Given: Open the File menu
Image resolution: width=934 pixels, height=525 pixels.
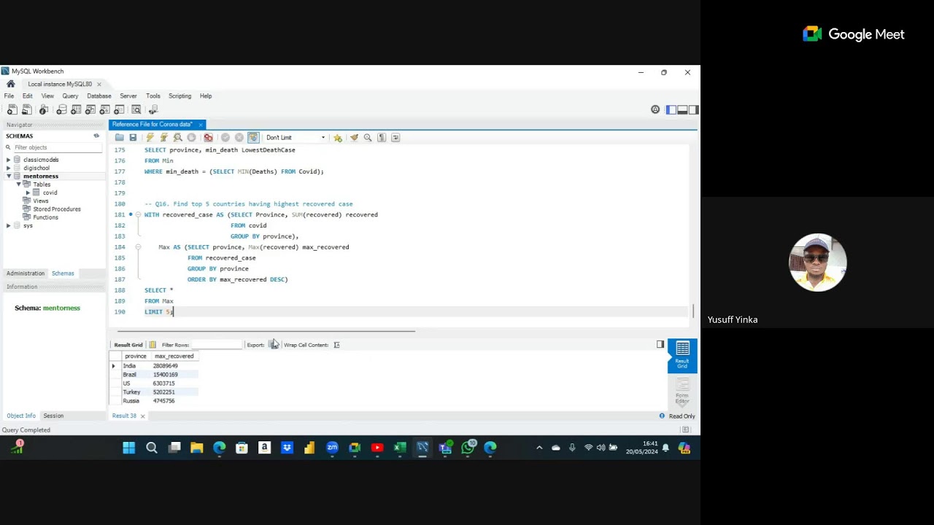Looking at the screenshot, I should [9, 96].
